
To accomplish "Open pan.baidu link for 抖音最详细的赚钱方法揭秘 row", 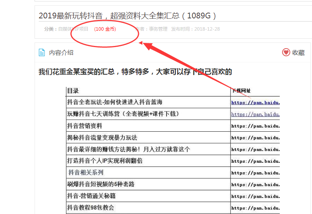I will point(256,149).
